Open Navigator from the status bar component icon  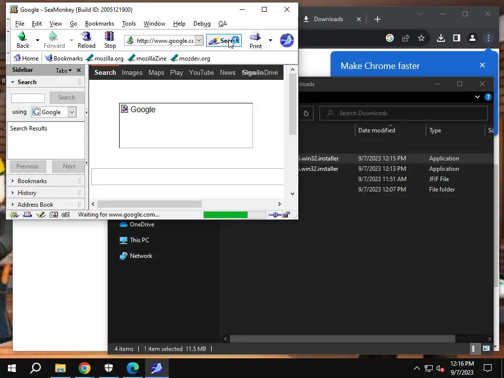(x=14, y=215)
